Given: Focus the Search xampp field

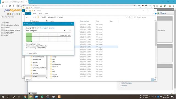Looking at the screenshot, I should point(144,17).
